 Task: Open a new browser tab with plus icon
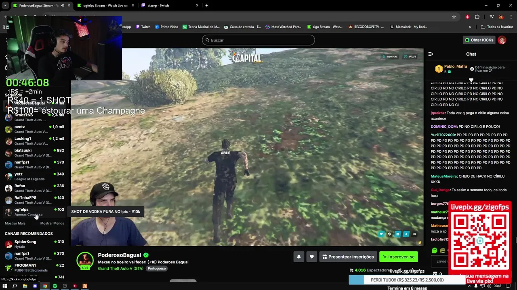coord(207,5)
